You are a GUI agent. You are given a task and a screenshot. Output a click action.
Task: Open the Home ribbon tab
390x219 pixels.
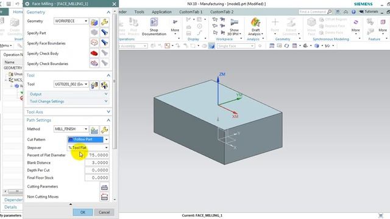[x=18, y=12]
